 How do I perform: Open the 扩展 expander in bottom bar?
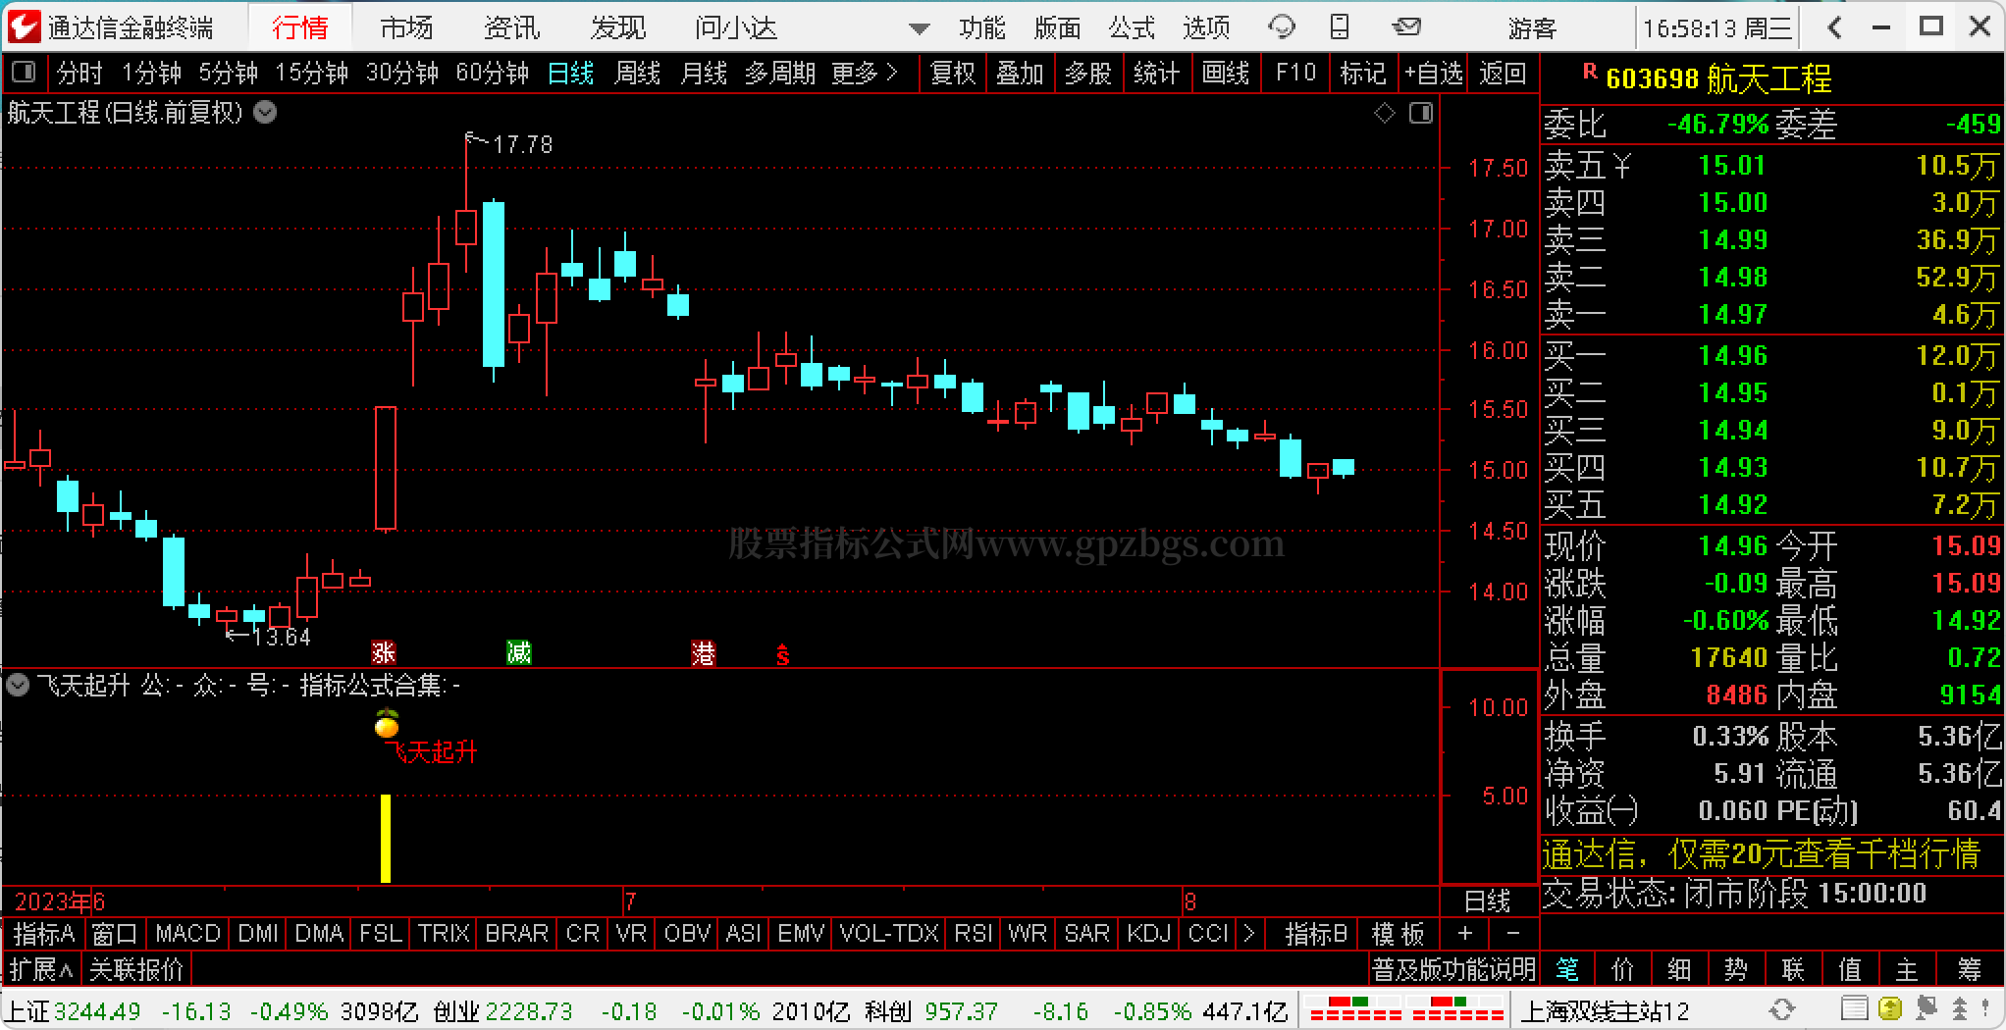(x=41, y=970)
